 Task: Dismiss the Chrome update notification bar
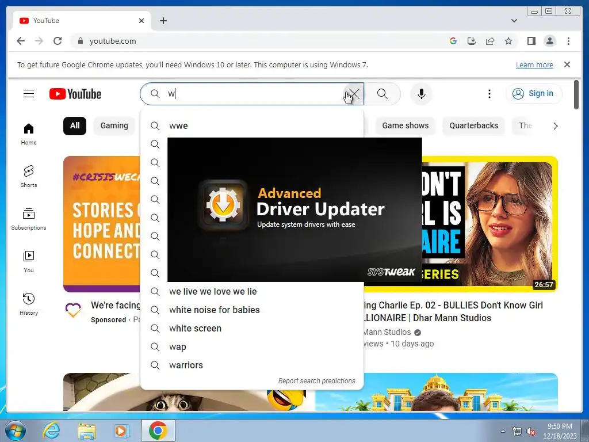tap(567, 64)
